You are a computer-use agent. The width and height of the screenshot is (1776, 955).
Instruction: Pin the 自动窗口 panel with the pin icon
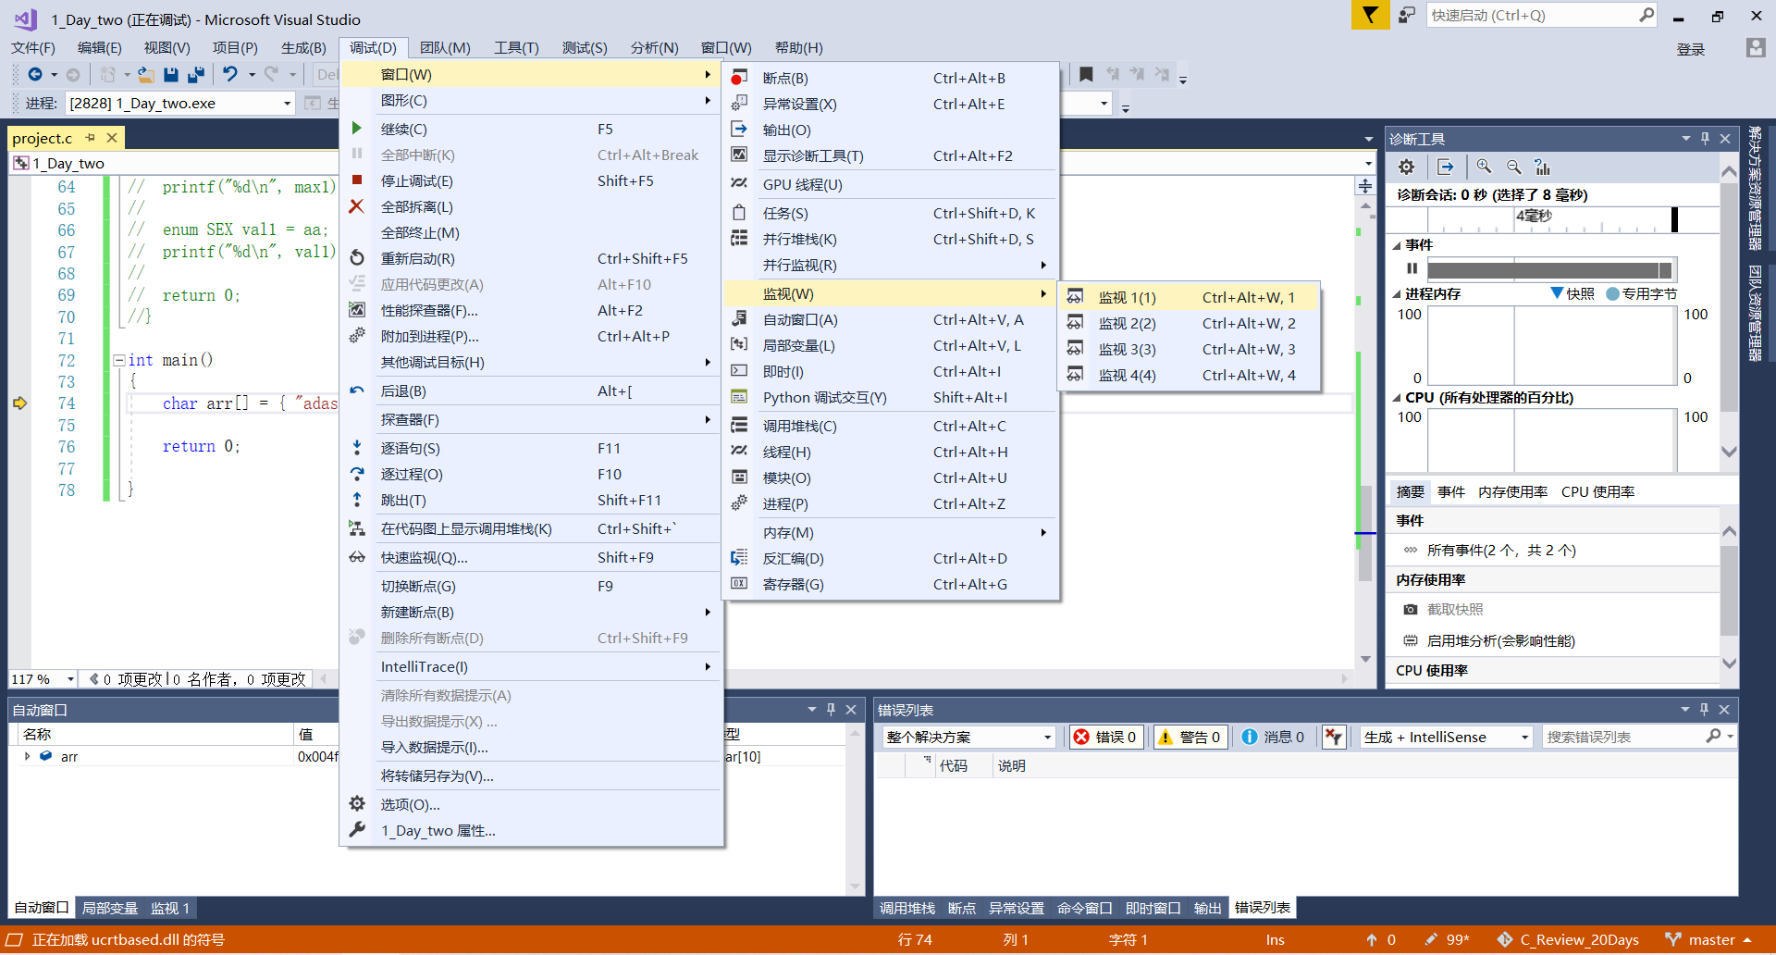click(830, 710)
